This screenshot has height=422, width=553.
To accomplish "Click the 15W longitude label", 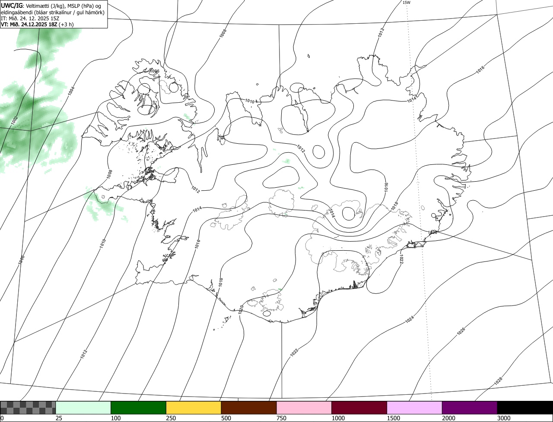I will tap(406, 2).
